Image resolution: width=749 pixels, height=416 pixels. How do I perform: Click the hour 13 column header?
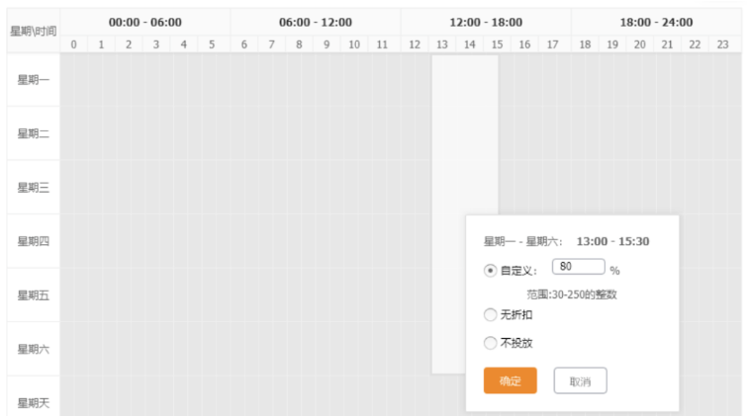click(442, 44)
